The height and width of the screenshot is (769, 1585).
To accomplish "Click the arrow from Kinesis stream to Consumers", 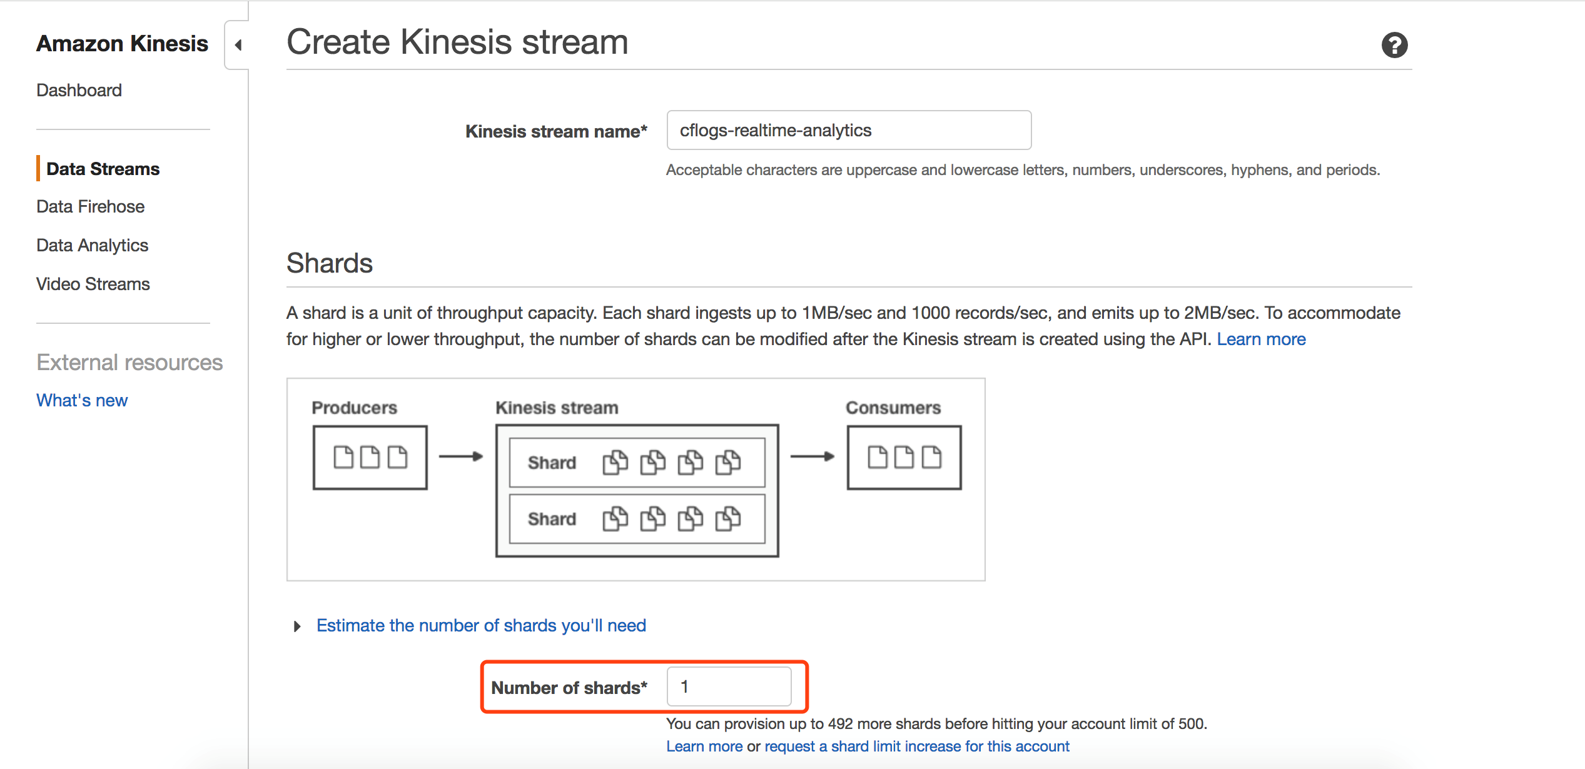I will [813, 456].
